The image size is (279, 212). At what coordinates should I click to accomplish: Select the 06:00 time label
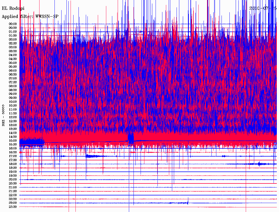click(13, 70)
